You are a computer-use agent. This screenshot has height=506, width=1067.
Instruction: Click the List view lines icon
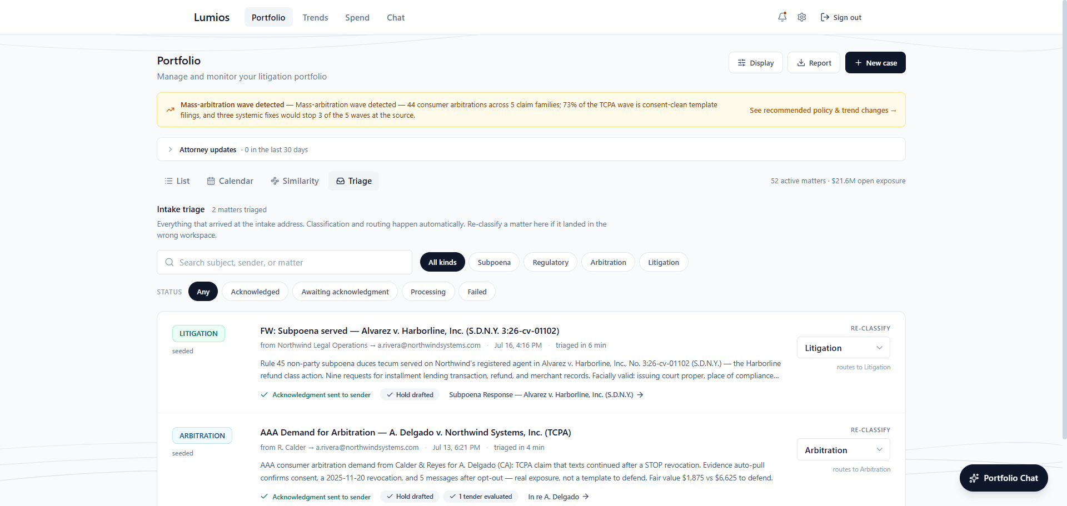pyautogui.click(x=168, y=181)
